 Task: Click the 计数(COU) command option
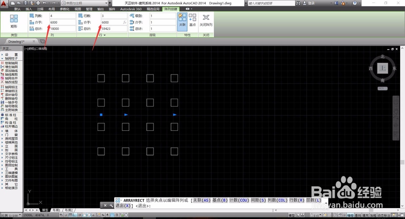(x=239, y=200)
